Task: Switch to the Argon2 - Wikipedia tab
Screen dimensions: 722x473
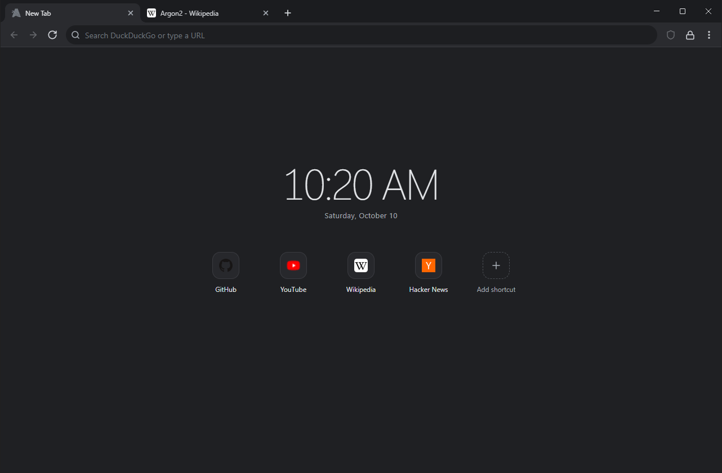Action: [208, 13]
